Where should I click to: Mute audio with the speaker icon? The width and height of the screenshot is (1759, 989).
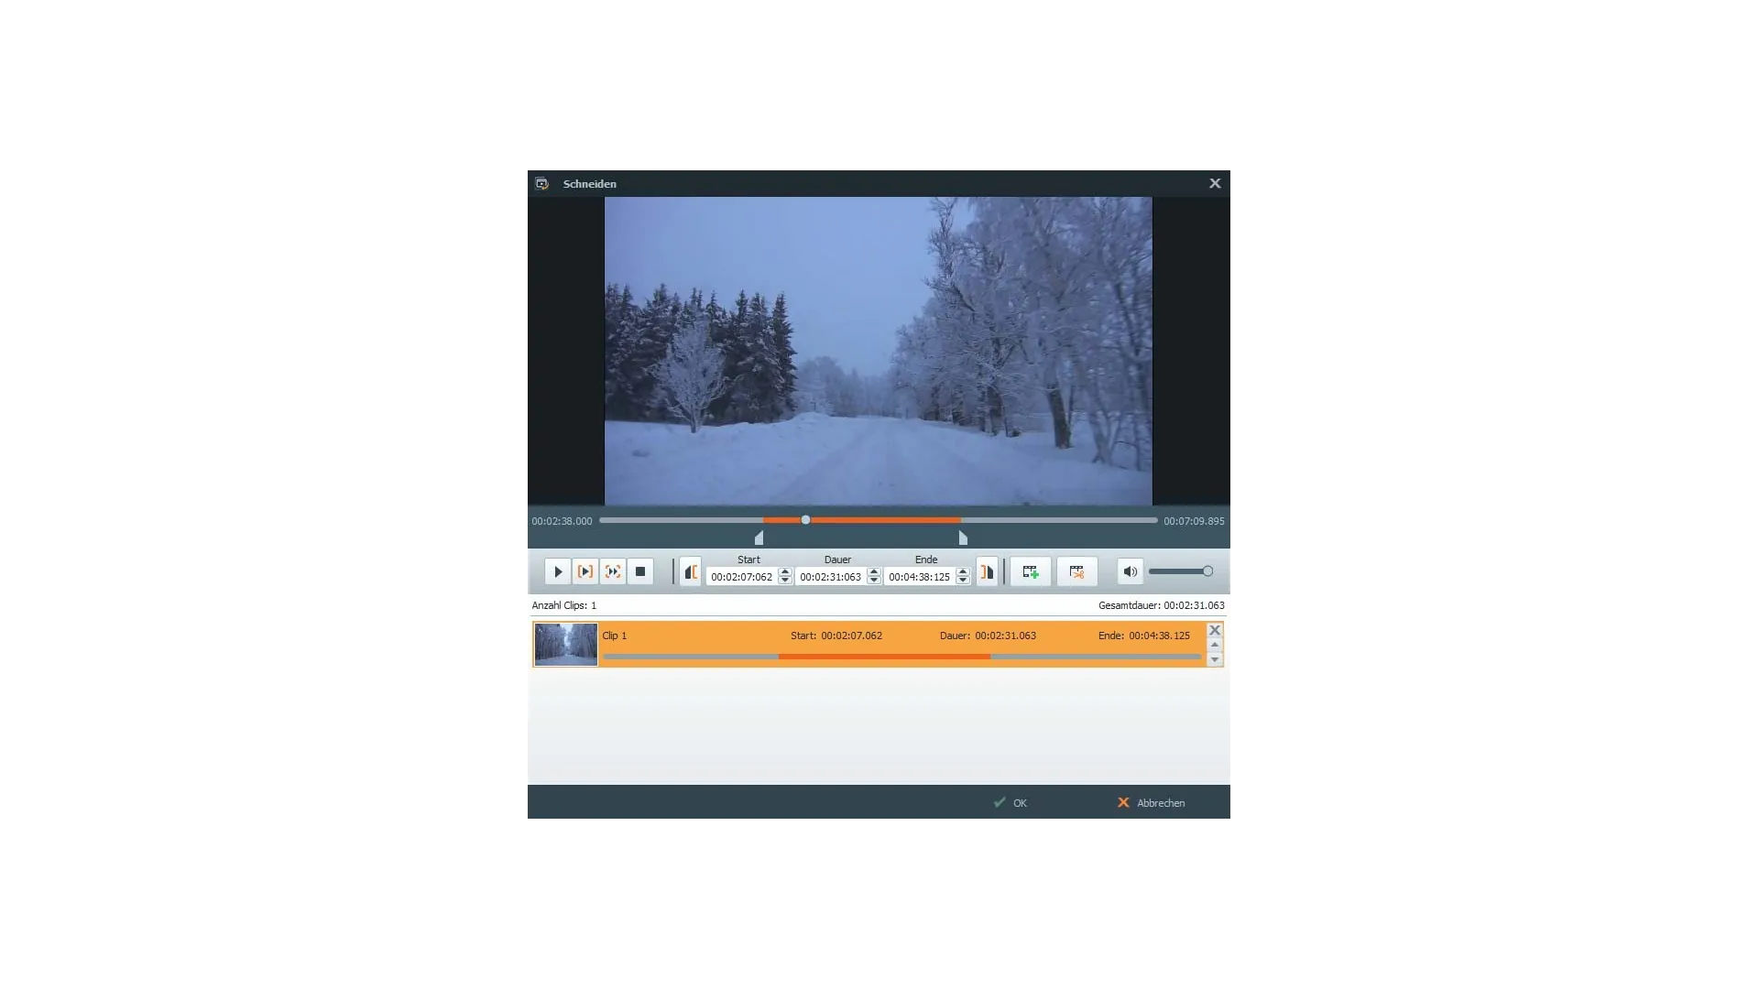point(1130,571)
